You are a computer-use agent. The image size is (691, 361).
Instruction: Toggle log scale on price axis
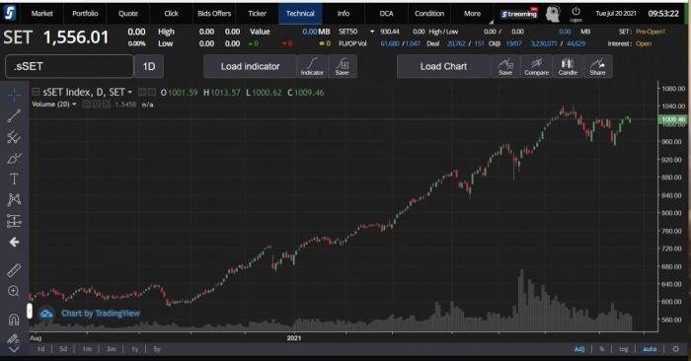tap(623, 349)
